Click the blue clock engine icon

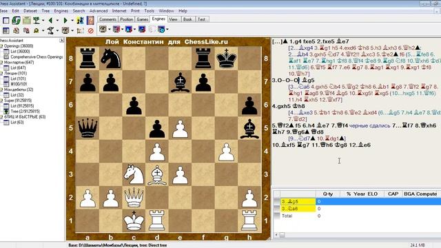[161, 29]
